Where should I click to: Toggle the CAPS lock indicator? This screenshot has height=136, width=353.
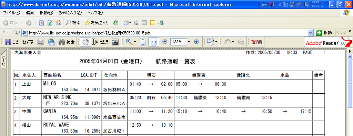click(315, 2)
